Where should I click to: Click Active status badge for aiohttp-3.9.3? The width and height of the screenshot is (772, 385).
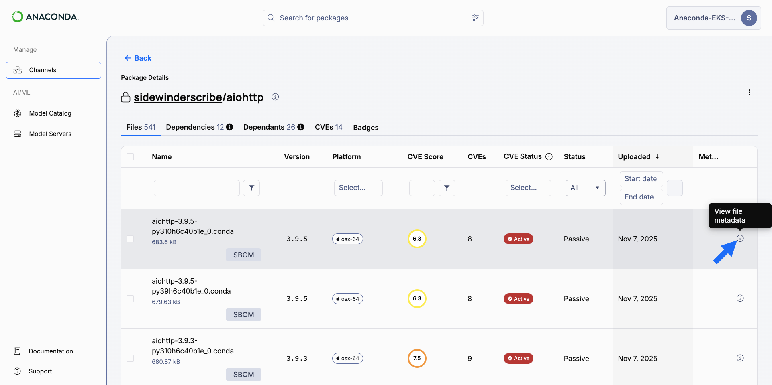[518, 359]
